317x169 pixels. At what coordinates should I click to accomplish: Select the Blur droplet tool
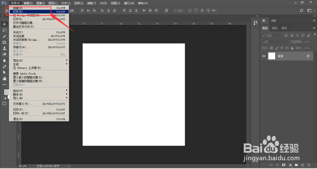[4, 61]
